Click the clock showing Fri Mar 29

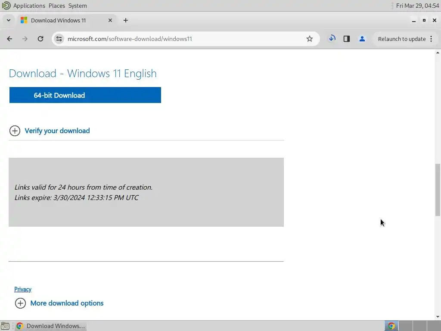417,6
